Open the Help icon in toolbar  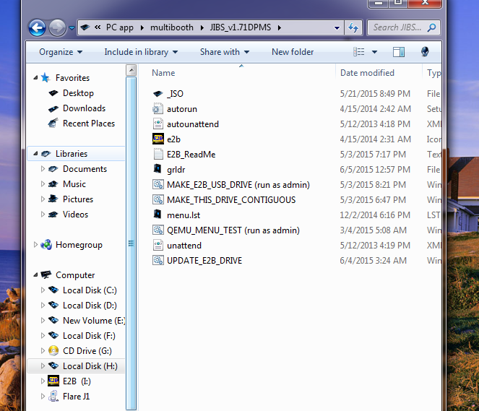425,52
